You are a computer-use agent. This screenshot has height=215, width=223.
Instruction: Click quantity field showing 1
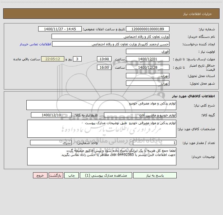(155, 143)
